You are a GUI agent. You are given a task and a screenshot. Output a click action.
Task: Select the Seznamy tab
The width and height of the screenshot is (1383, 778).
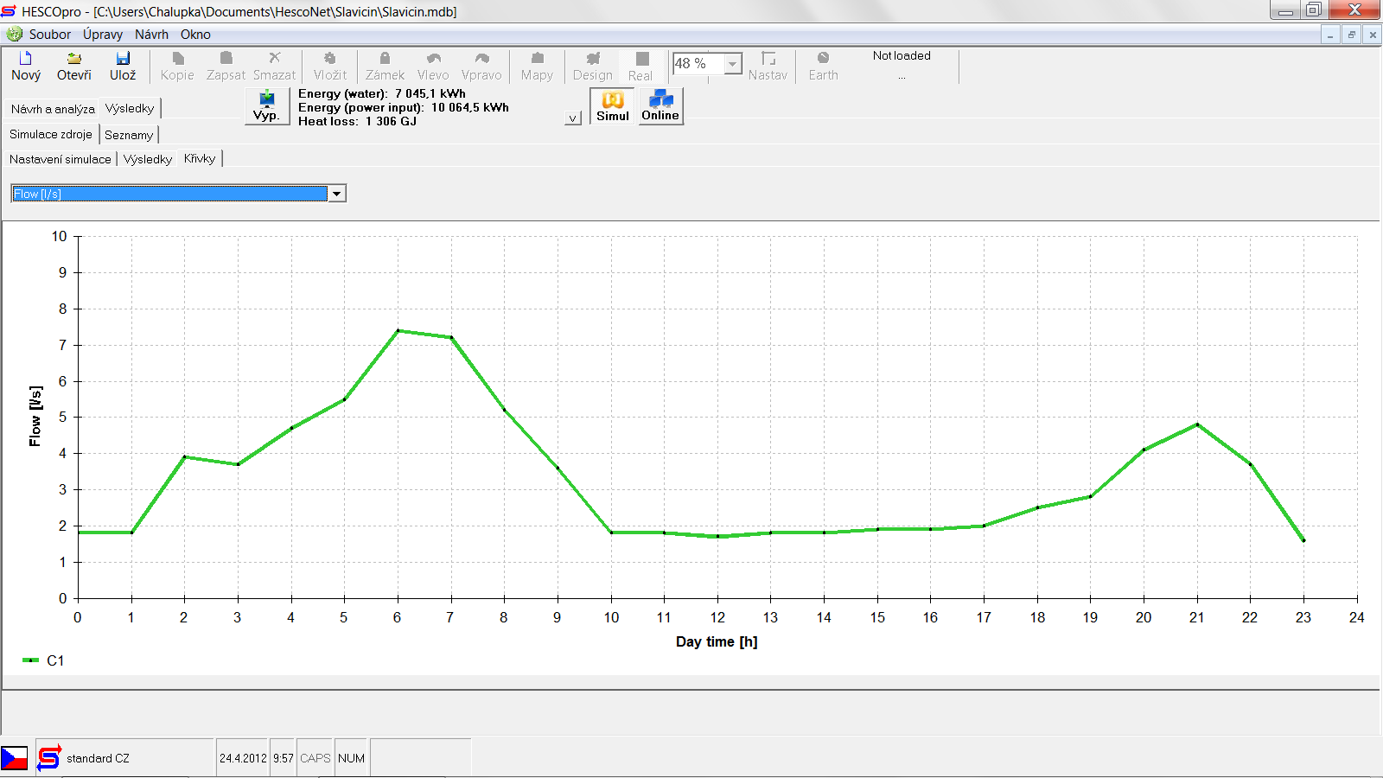(x=129, y=135)
